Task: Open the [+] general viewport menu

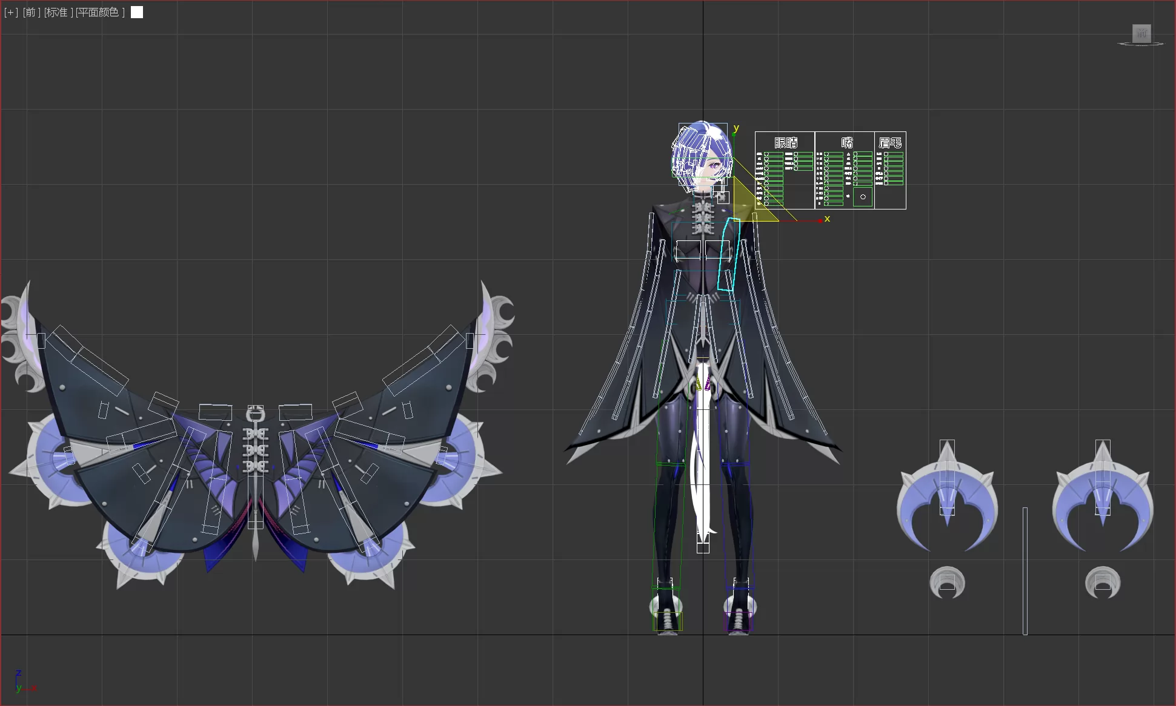Action: (x=11, y=12)
